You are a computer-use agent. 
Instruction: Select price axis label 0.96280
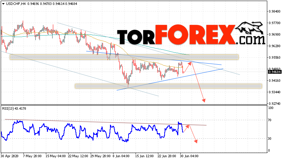(x=275, y=46)
